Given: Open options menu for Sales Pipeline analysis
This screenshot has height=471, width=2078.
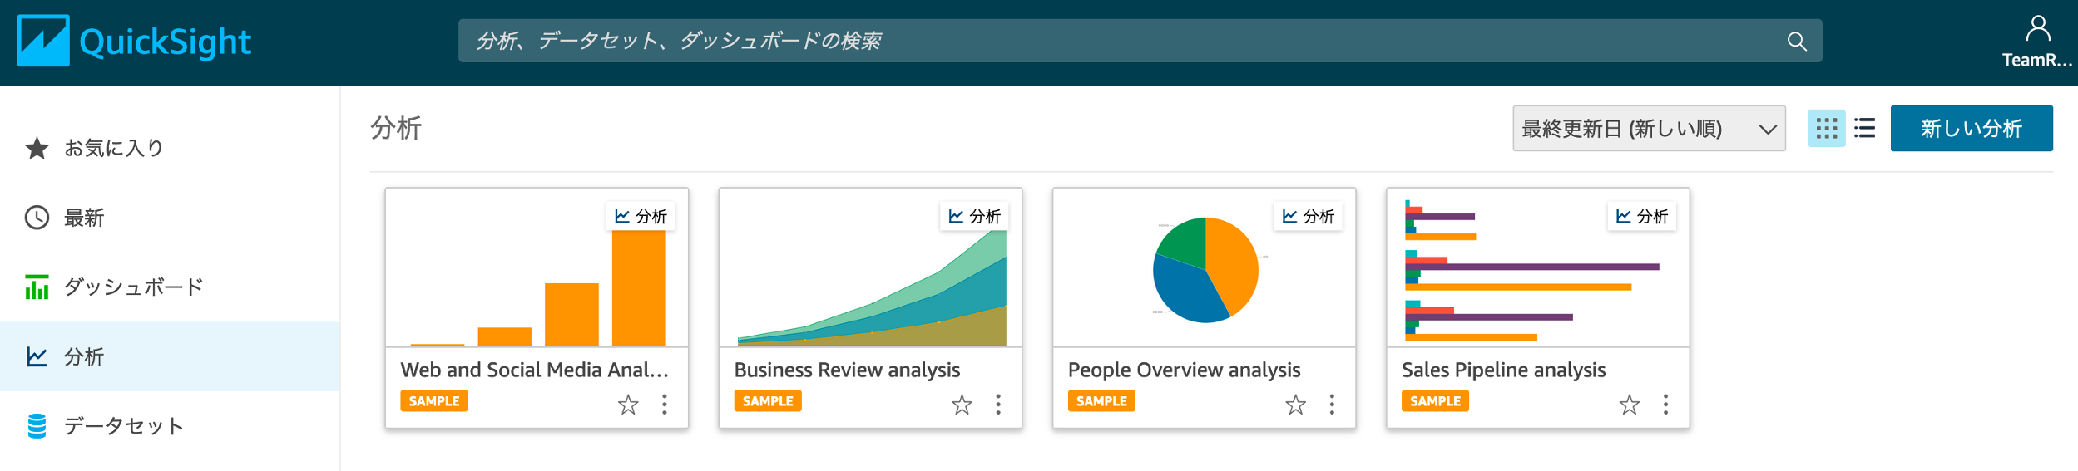Looking at the screenshot, I should pyautogui.click(x=1665, y=405).
